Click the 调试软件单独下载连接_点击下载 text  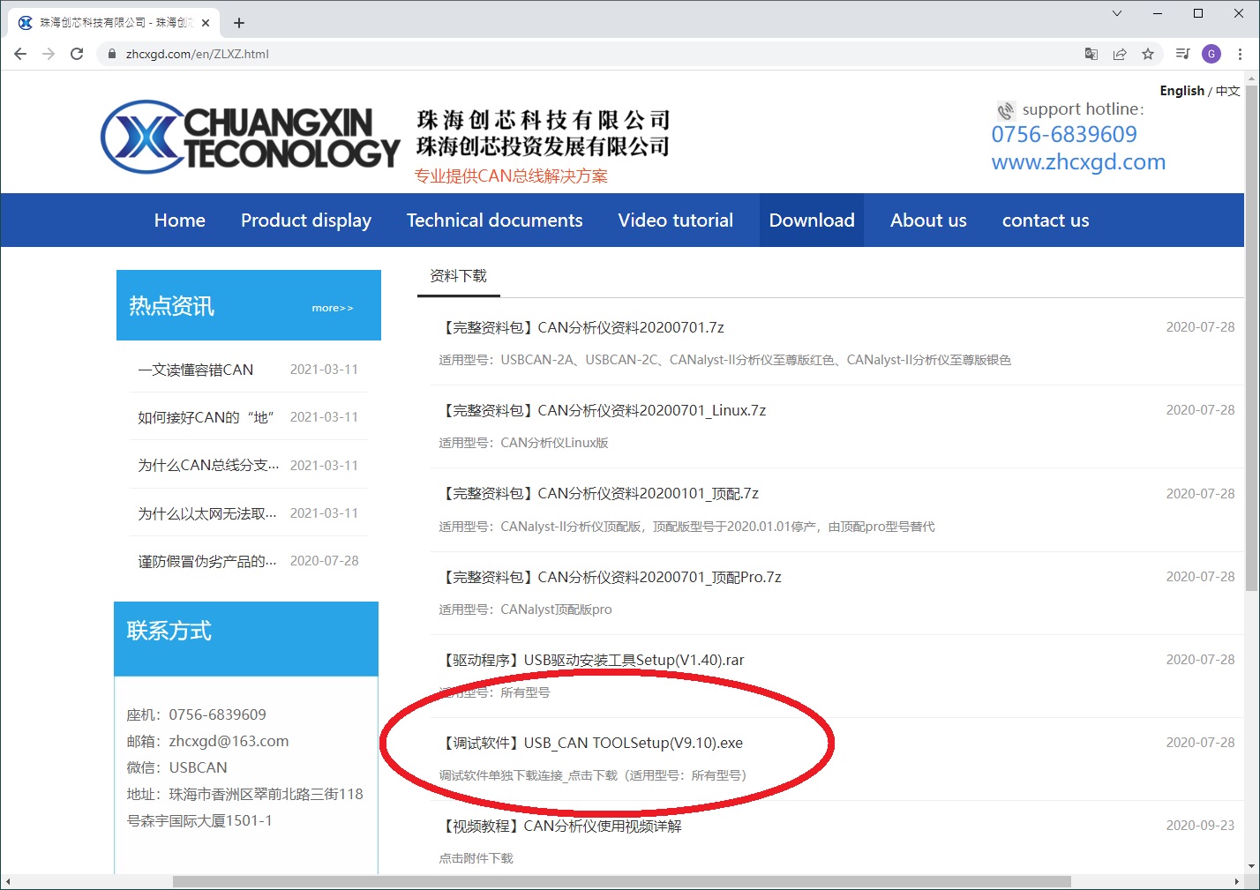(529, 775)
